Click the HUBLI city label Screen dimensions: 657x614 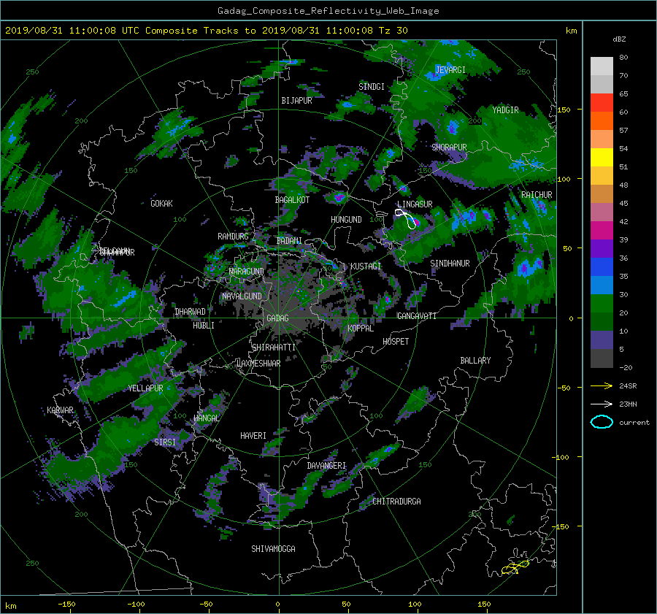[204, 326]
